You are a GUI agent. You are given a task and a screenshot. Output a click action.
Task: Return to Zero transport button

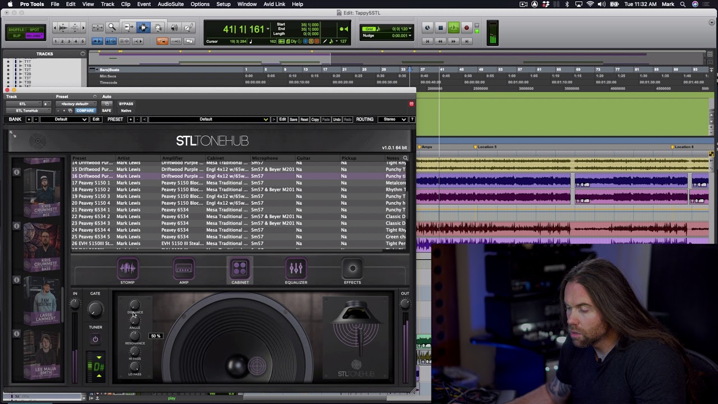(427, 41)
